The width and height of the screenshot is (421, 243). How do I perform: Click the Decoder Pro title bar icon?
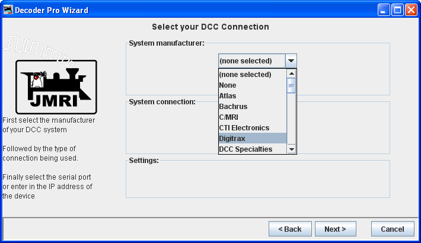8,10
